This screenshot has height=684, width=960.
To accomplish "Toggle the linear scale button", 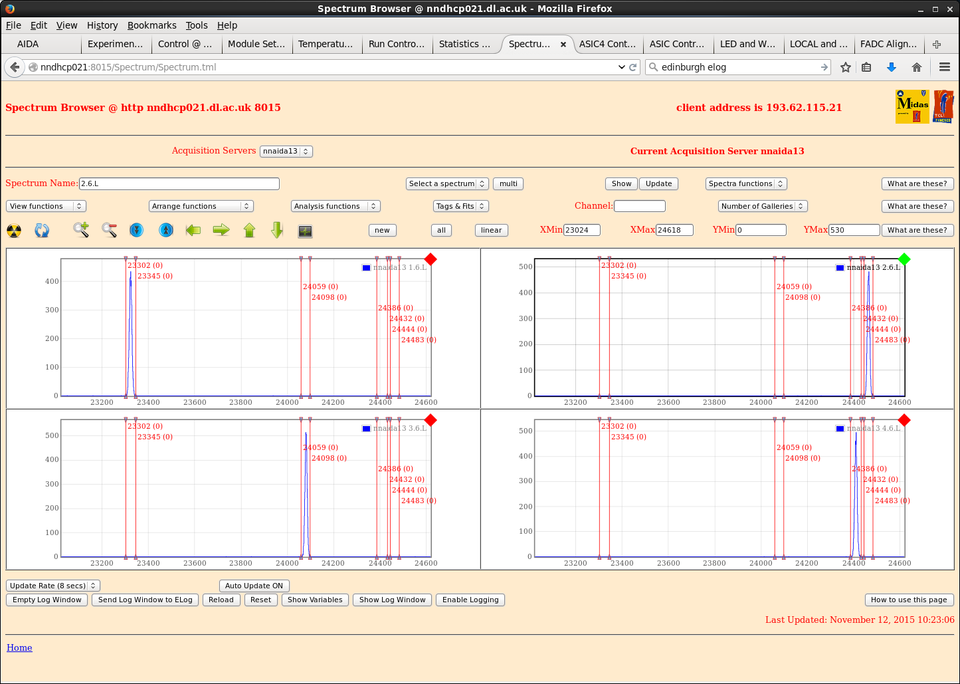I will click(491, 230).
